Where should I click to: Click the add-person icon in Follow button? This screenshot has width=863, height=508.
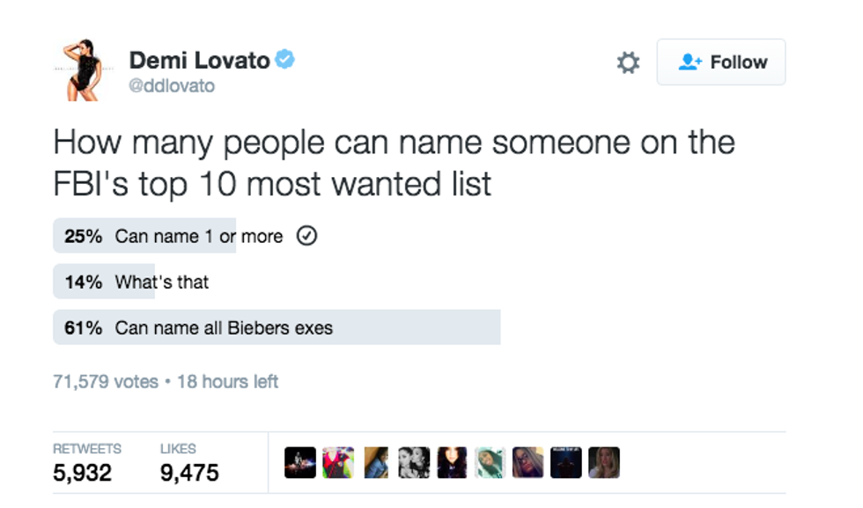click(x=690, y=63)
